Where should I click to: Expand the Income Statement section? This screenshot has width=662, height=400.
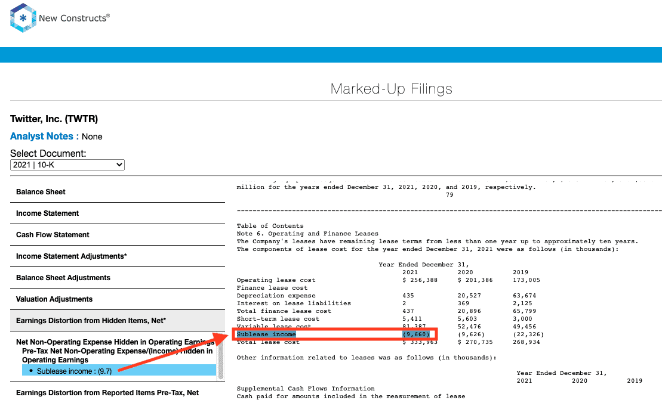tap(118, 213)
